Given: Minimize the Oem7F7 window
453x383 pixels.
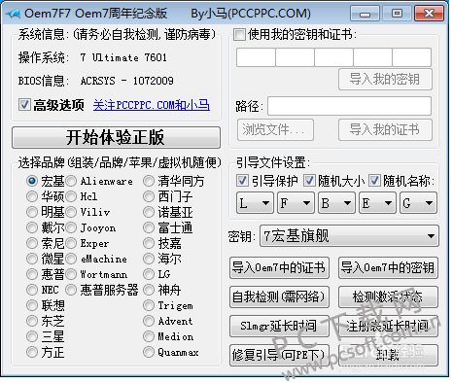Looking at the screenshot, I should click(x=365, y=14).
